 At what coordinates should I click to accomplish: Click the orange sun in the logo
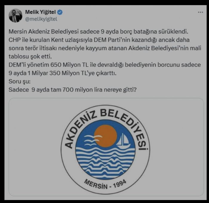pyautogui.click(x=106, y=136)
